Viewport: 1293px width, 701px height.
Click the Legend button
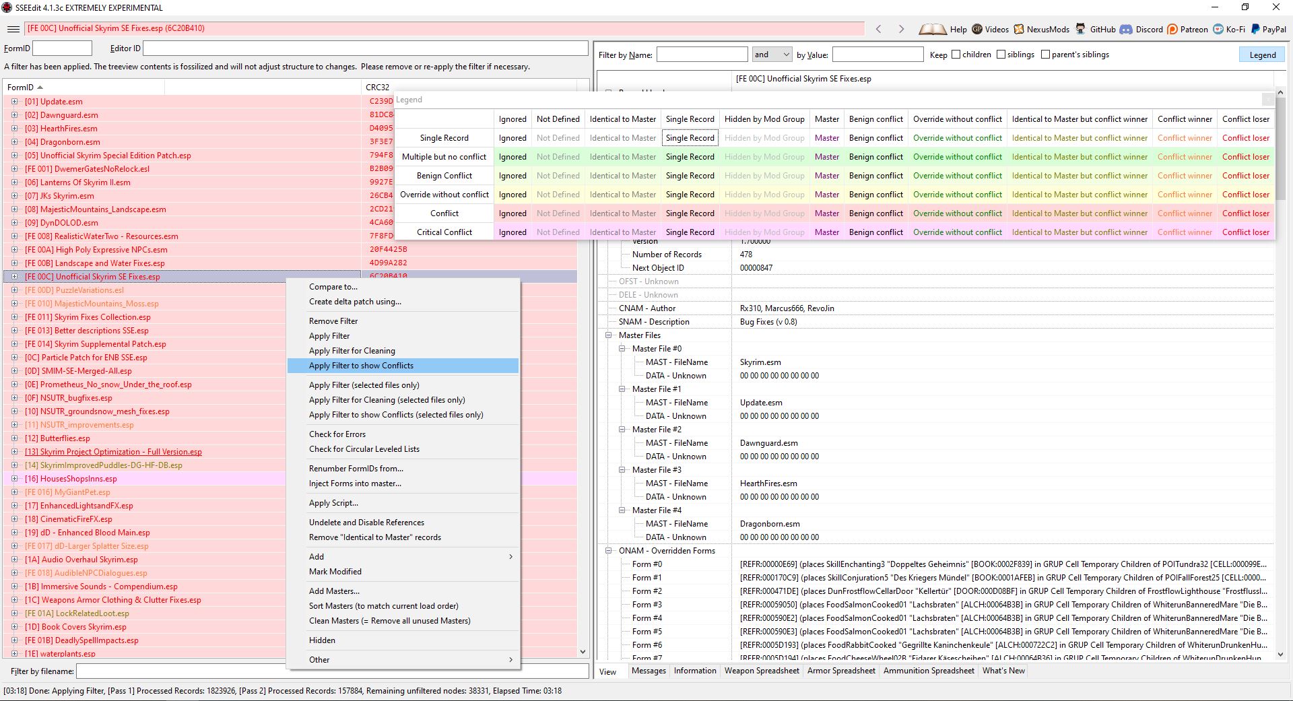[x=1262, y=55]
